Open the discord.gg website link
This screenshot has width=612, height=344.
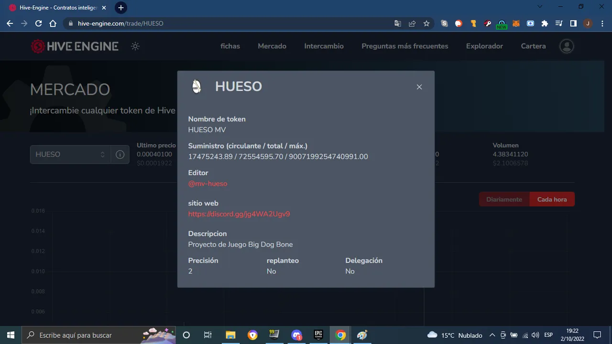click(239, 214)
